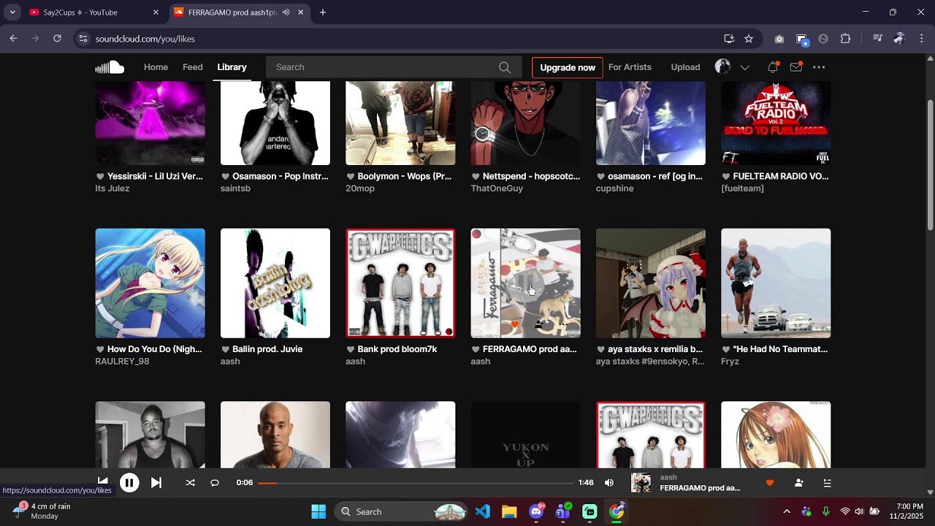
Task: Open the Home tab
Action: click(x=156, y=67)
